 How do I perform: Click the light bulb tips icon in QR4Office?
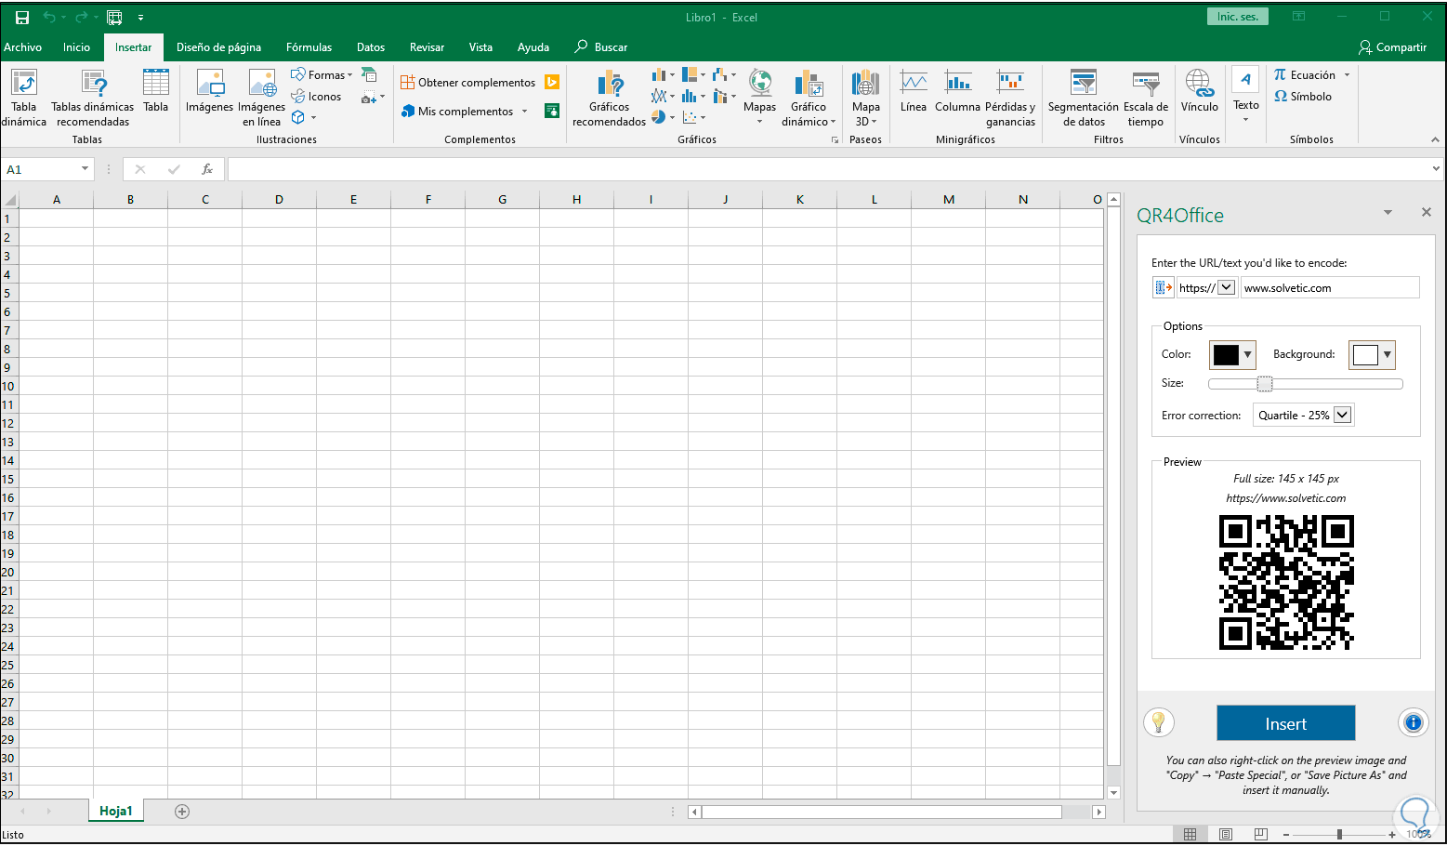(x=1159, y=722)
